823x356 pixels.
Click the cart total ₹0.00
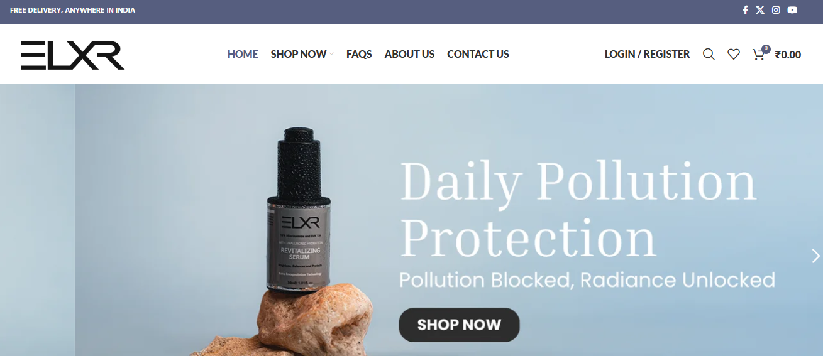(x=788, y=55)
